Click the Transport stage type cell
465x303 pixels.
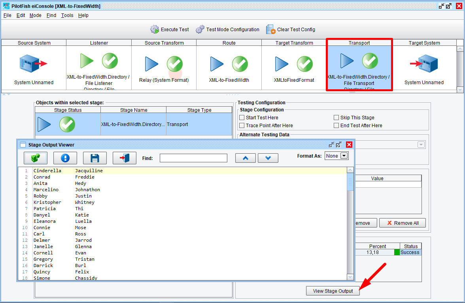(x=199, y=124)
